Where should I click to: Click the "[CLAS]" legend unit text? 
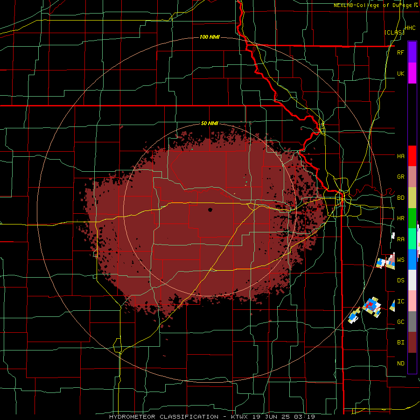(394, 33)
